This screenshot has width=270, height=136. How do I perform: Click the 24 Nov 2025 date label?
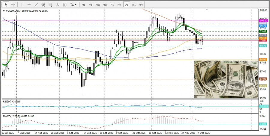coord(189,133)
